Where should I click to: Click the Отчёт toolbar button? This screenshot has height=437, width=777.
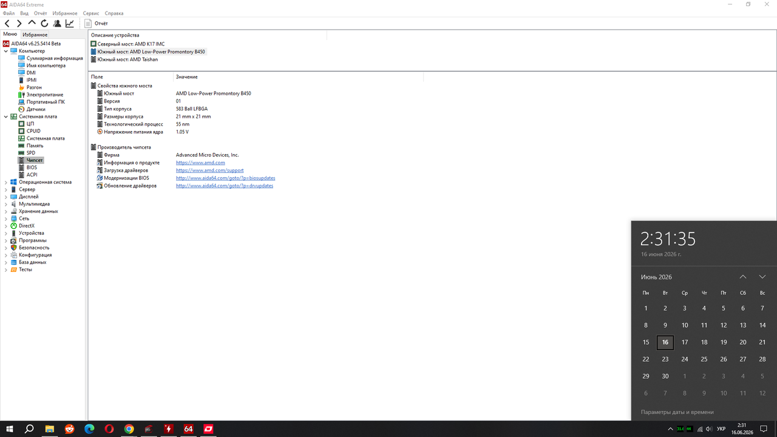coord(97,24)
